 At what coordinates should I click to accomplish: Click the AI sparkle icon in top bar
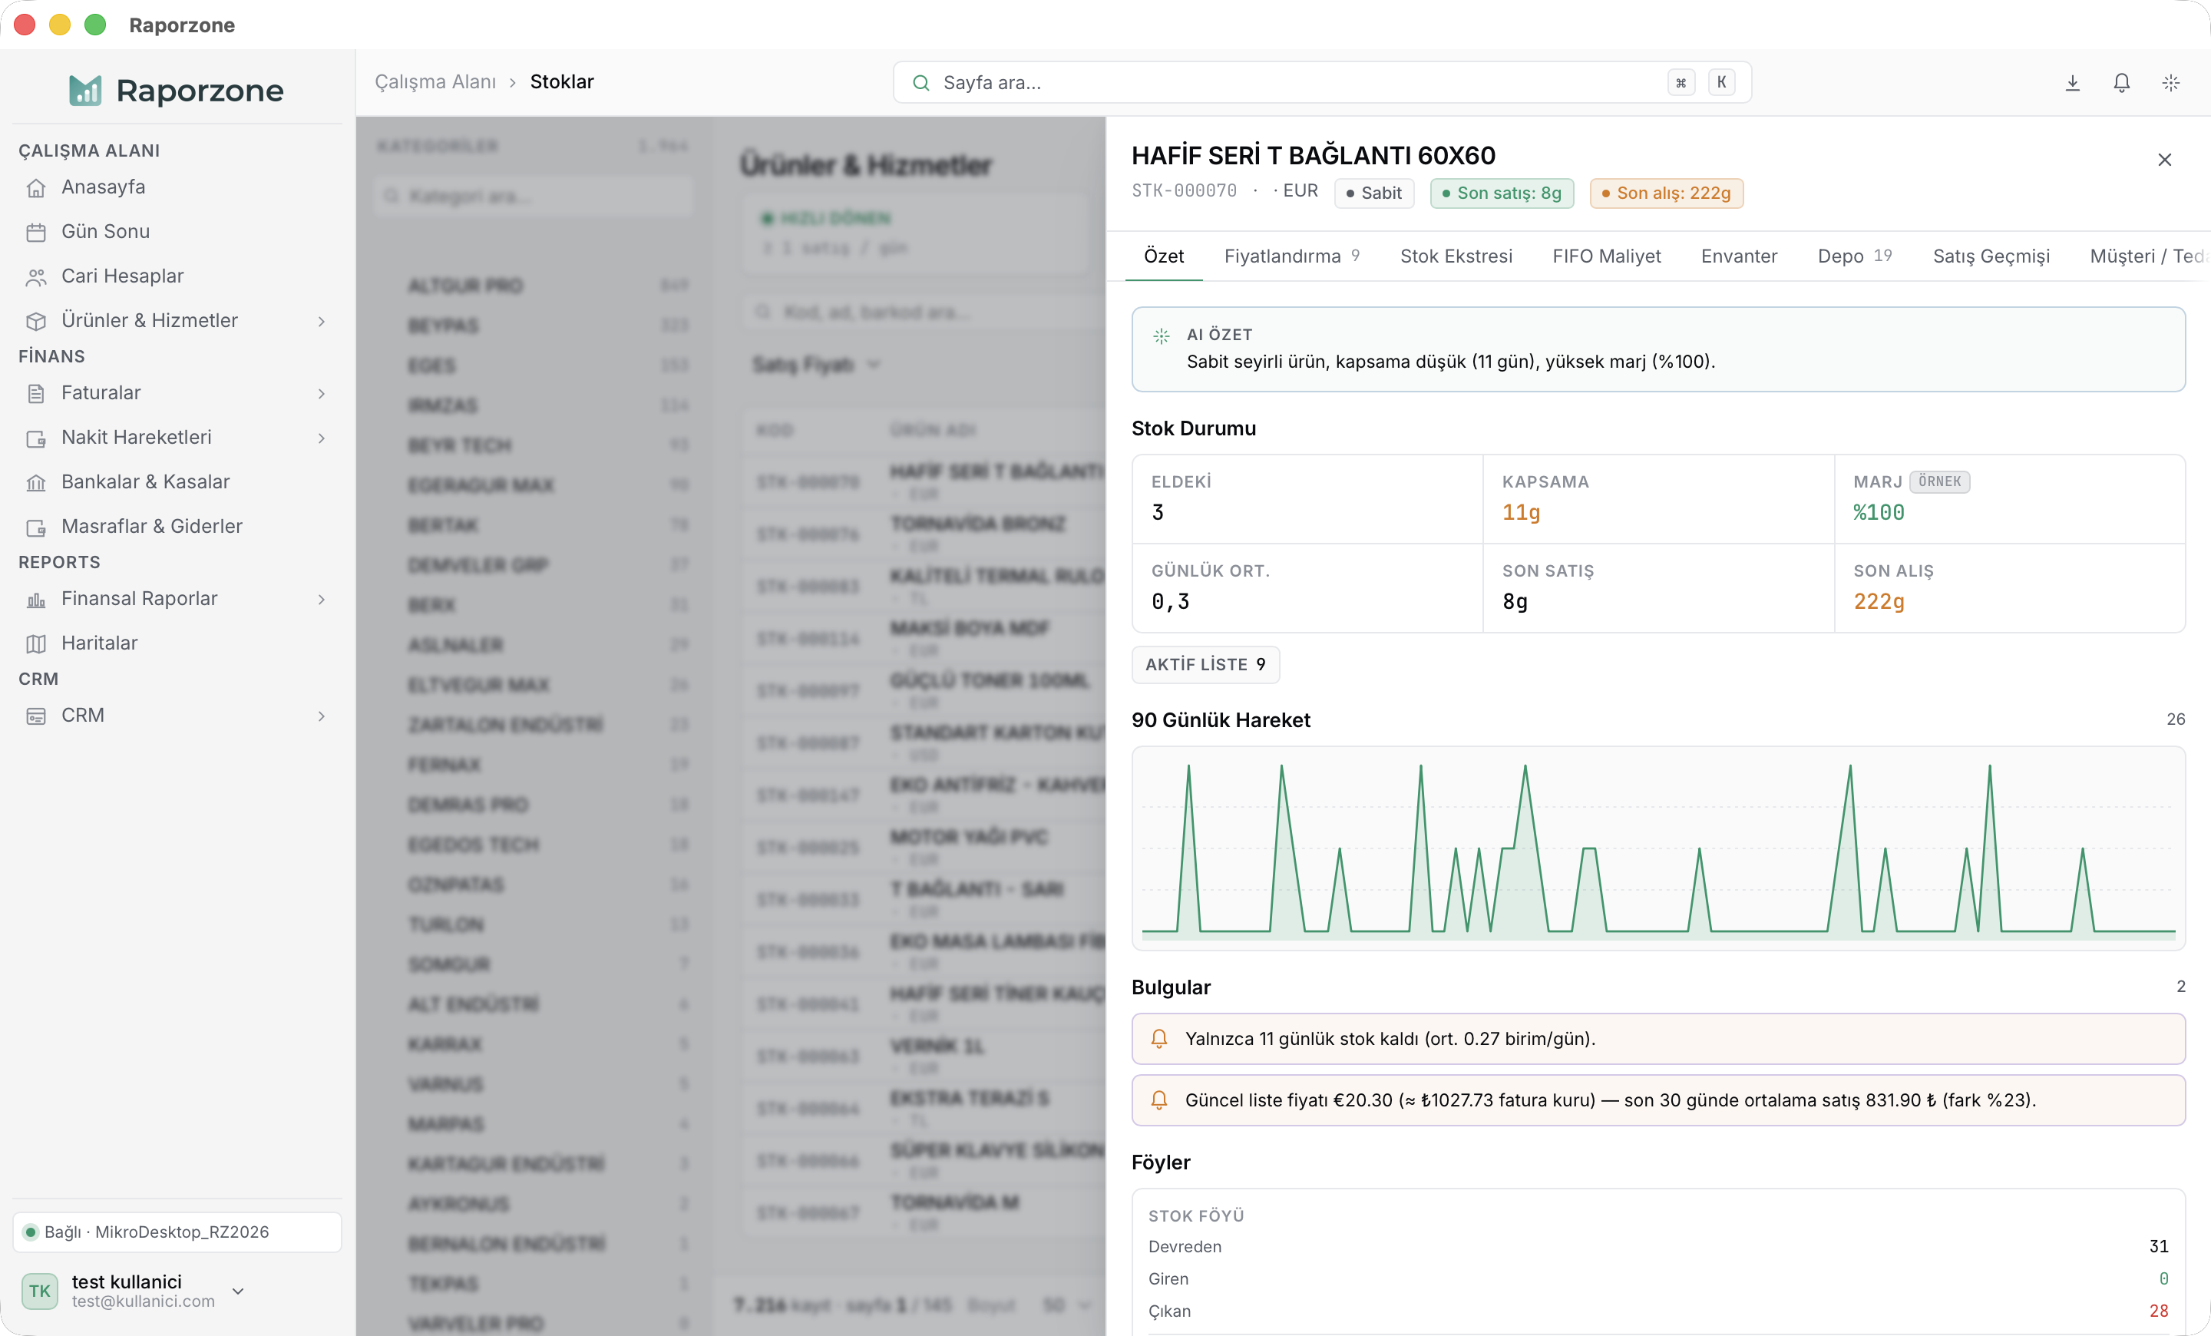point(2170,83)
